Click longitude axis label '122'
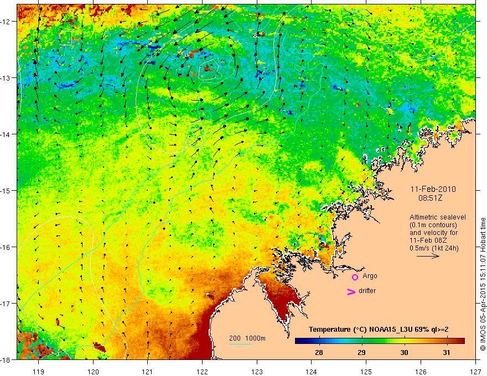Image resolution: width=487 pixels, height=376 pixels. (202, 372)
